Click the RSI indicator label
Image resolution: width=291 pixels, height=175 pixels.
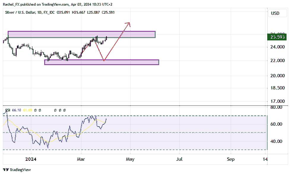(x=8, y=110)
